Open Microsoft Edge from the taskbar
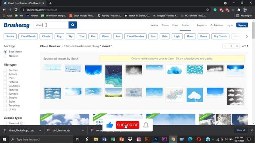The width and height of the screenshot is (255, 143). (190, 139)
